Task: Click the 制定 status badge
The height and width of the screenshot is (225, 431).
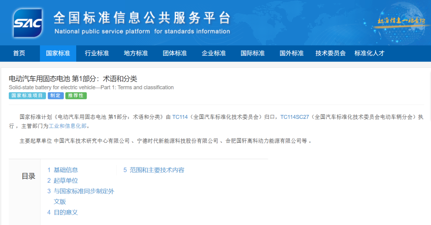Action: pyautogui.click(x=55, y=96)
